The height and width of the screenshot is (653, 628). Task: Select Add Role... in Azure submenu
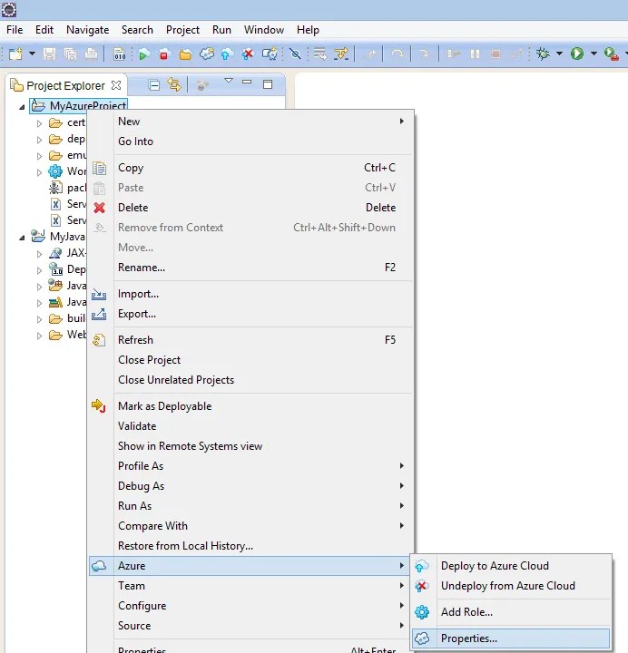(511, 612)
